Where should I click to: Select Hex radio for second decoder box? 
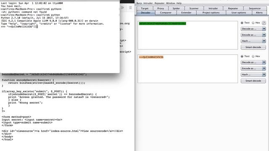pos(253,56)
